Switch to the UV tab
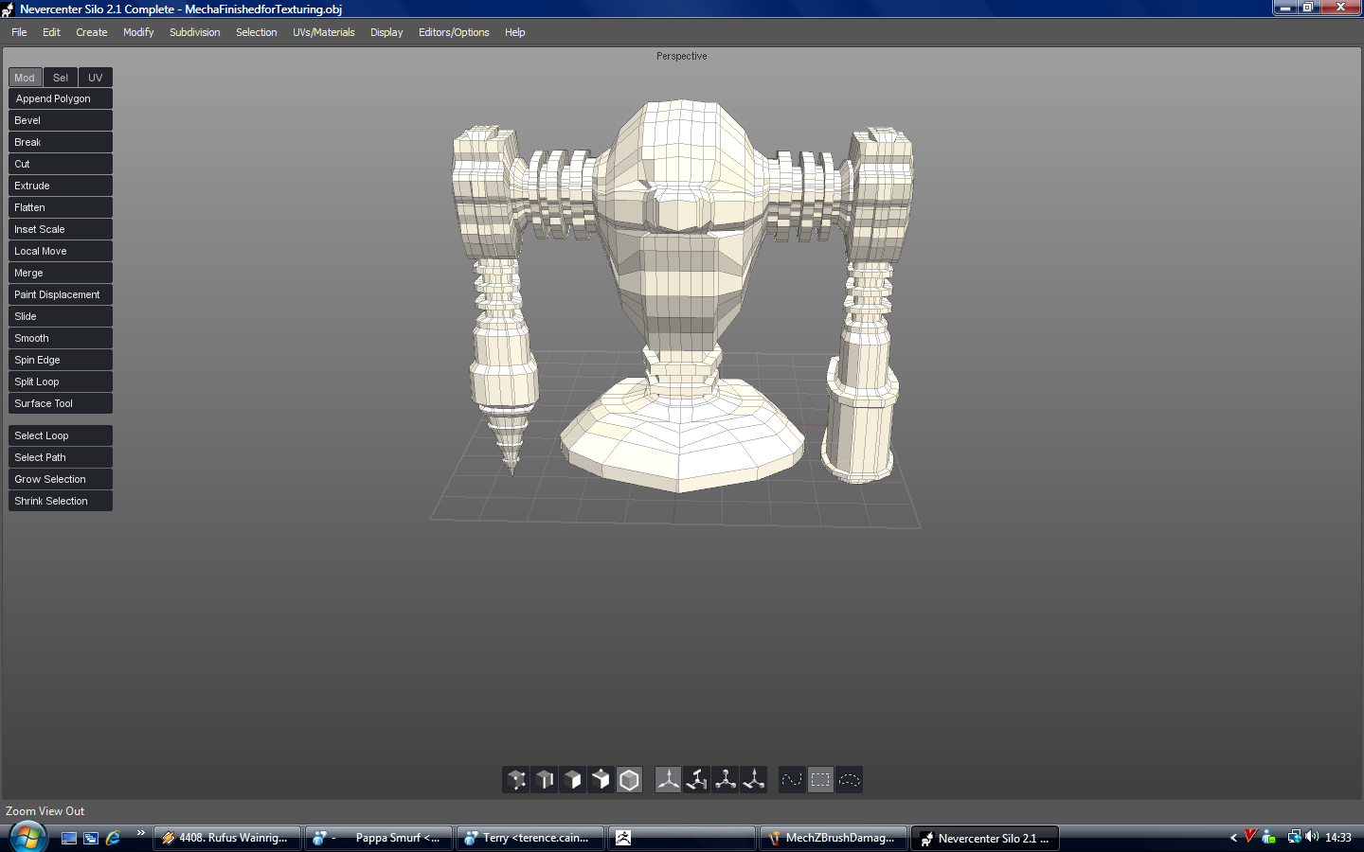The height and width of the screenshot is (852, 1364). 95,78
